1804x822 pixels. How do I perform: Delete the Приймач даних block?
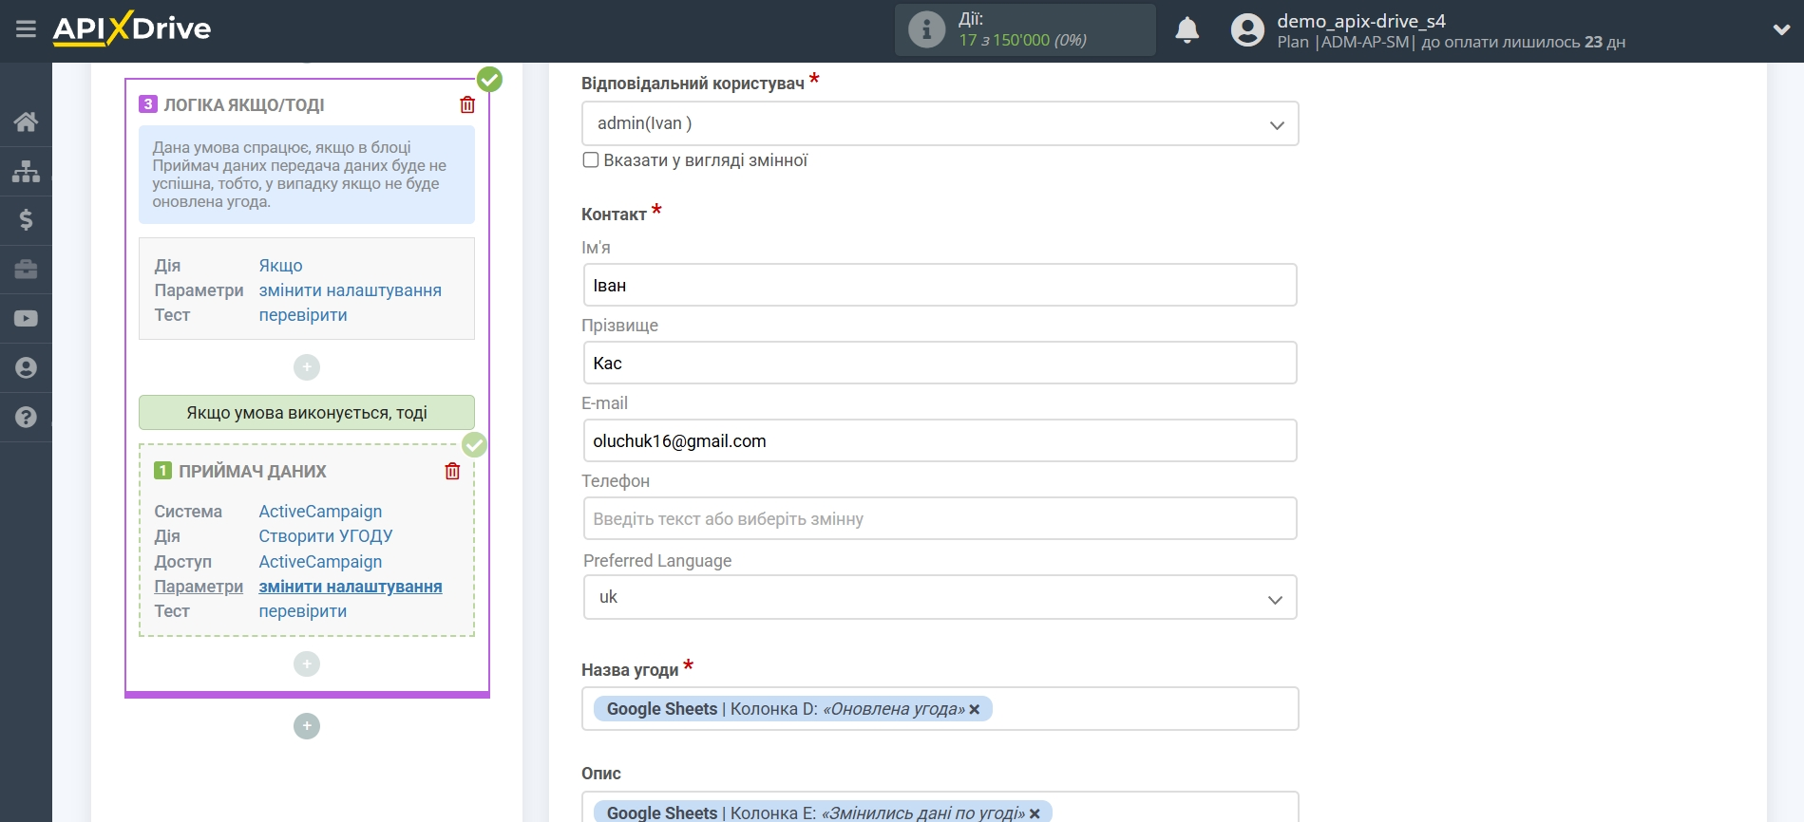pos(452,471)
